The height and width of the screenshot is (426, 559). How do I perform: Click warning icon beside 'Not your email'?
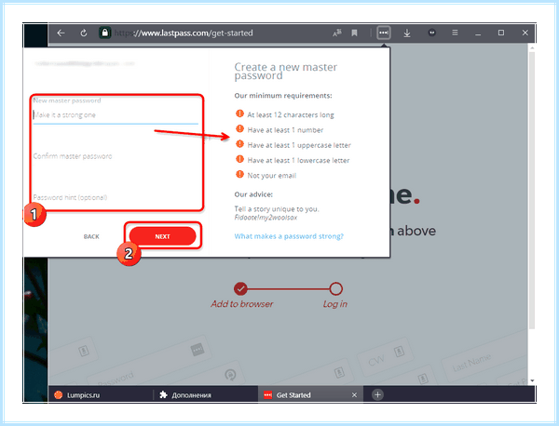[239, 174]
